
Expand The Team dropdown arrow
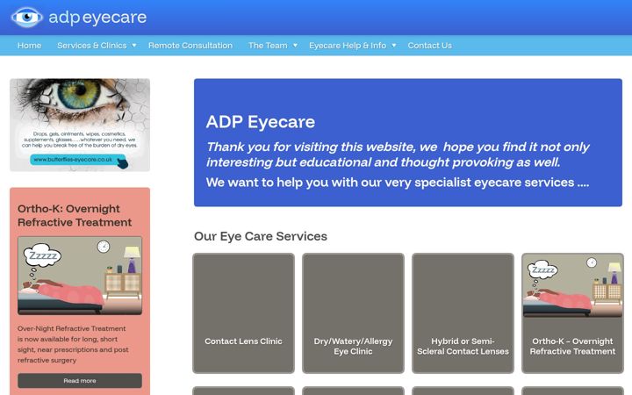(295, 46)
